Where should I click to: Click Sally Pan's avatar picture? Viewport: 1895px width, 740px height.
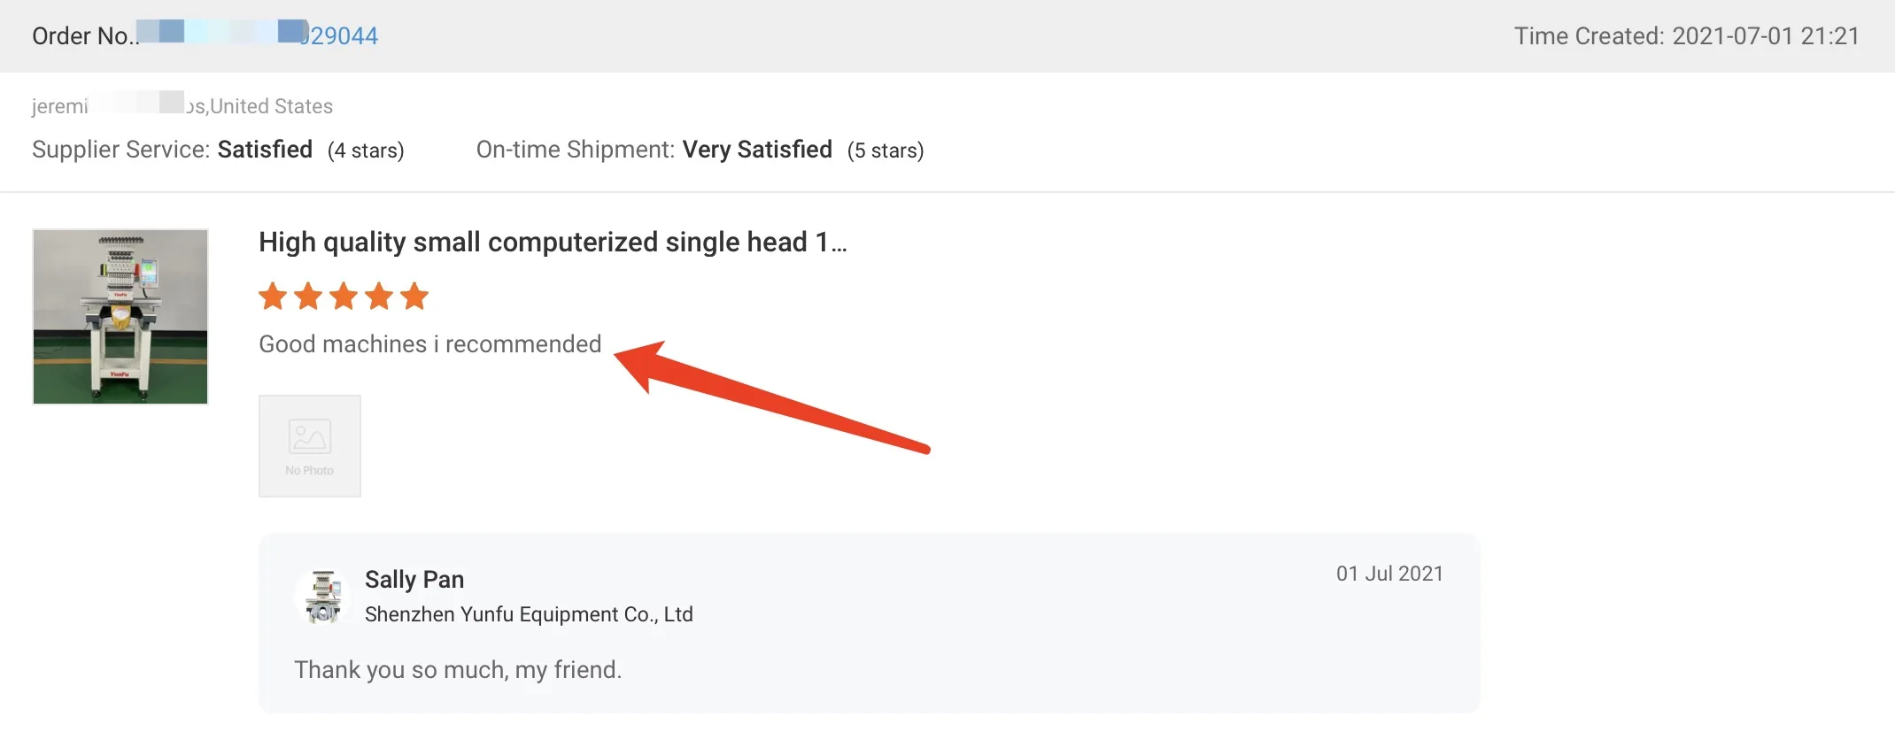coord(323,597)
